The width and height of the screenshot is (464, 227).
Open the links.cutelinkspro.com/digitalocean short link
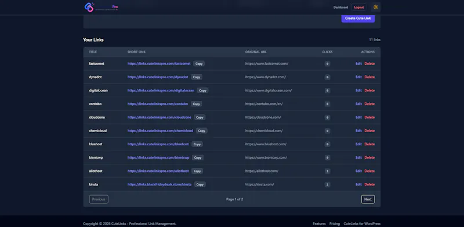pyautogui.click(x=161, y=90)
